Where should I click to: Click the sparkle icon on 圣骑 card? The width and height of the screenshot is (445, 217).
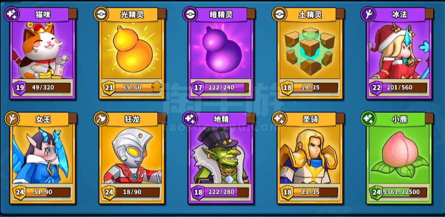click(279, 119)
